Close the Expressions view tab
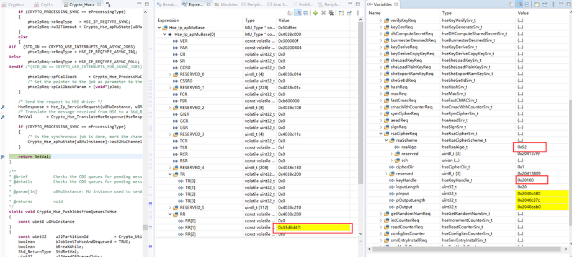Screen dimensions: 572x257 pyautogui.click(x=208, y=4)
